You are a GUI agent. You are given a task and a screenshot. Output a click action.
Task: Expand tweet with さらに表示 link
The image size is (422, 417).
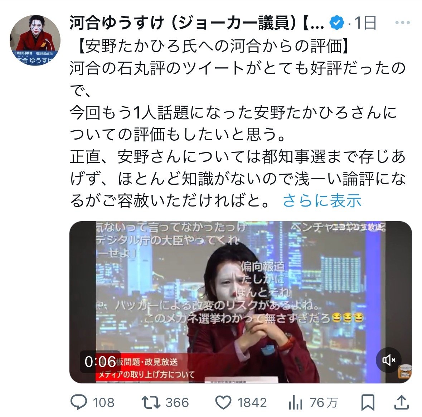tap(322, 200)
